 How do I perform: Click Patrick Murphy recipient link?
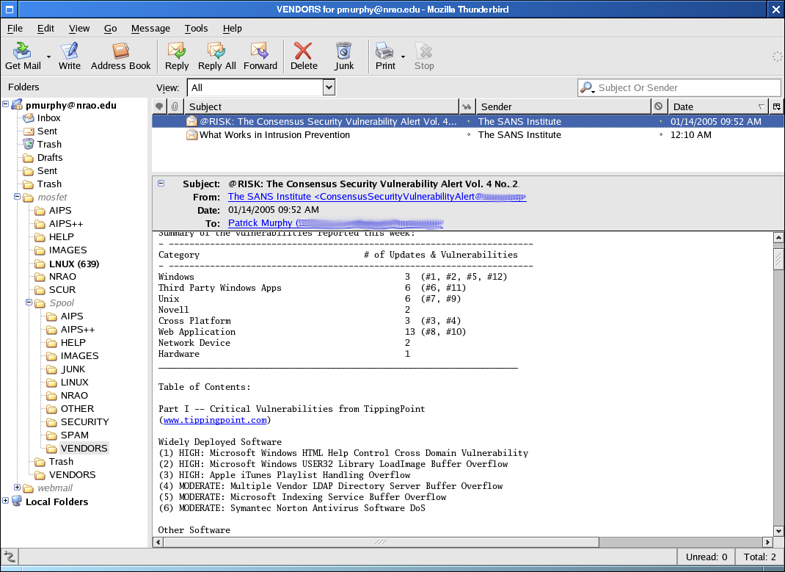click(335, 223)
